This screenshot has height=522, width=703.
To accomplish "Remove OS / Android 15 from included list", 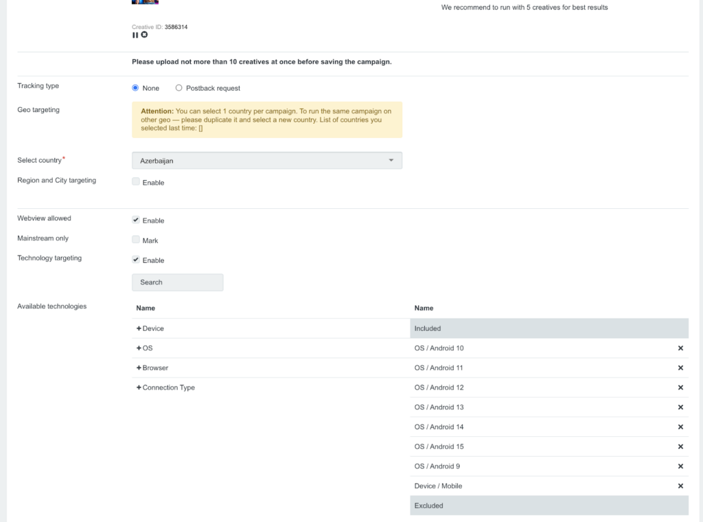I will point(680,446).
